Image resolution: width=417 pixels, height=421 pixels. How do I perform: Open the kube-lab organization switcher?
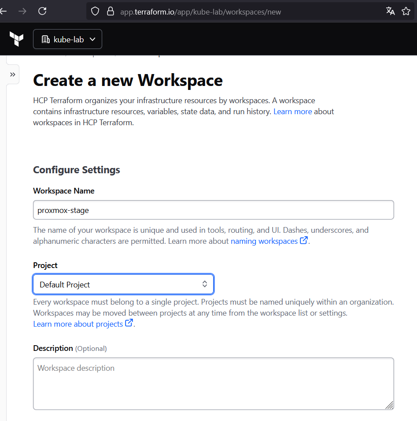(x=67, y=39)
